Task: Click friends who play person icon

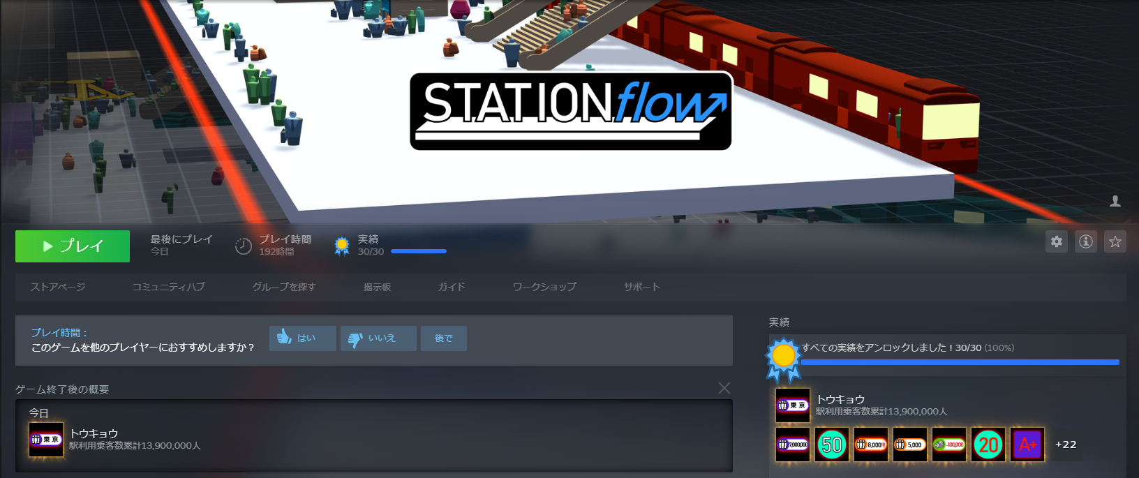Action: pos(1115,201)
